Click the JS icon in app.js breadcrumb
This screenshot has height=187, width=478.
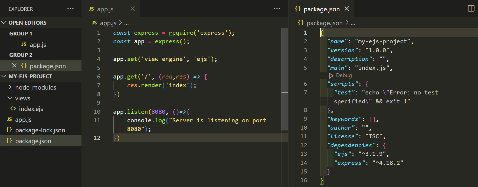coord(94,23)
